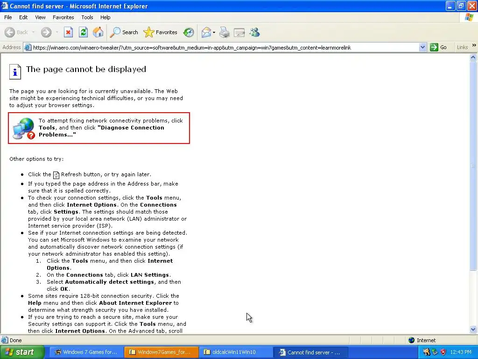Click the bold 'About Internet Explorer' text

click(135, 303)
